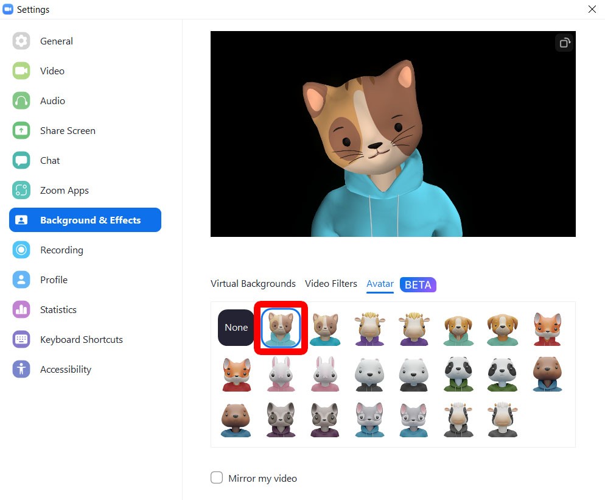
Task: Open Share Screen settings
Action: click(x=67, y=130)
